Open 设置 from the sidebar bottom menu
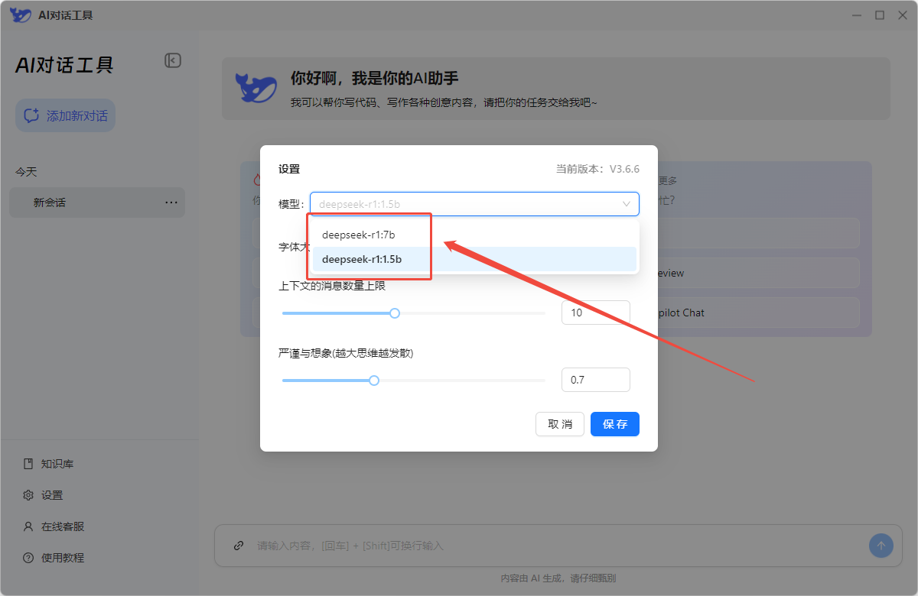Viewport: 918px width, 596px height. tap(44, 495)
